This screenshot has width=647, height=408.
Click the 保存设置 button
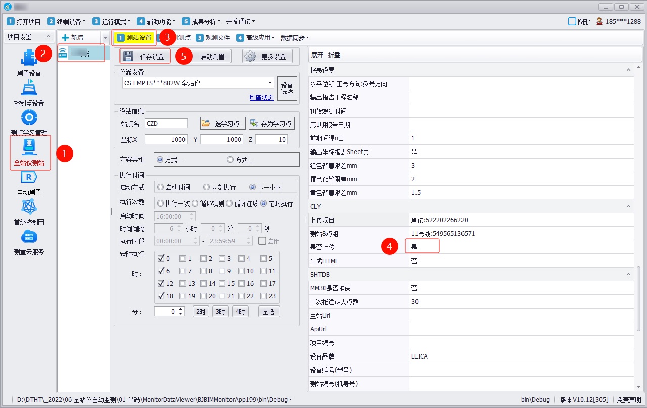pyautogui.click(x=145, y=57)
